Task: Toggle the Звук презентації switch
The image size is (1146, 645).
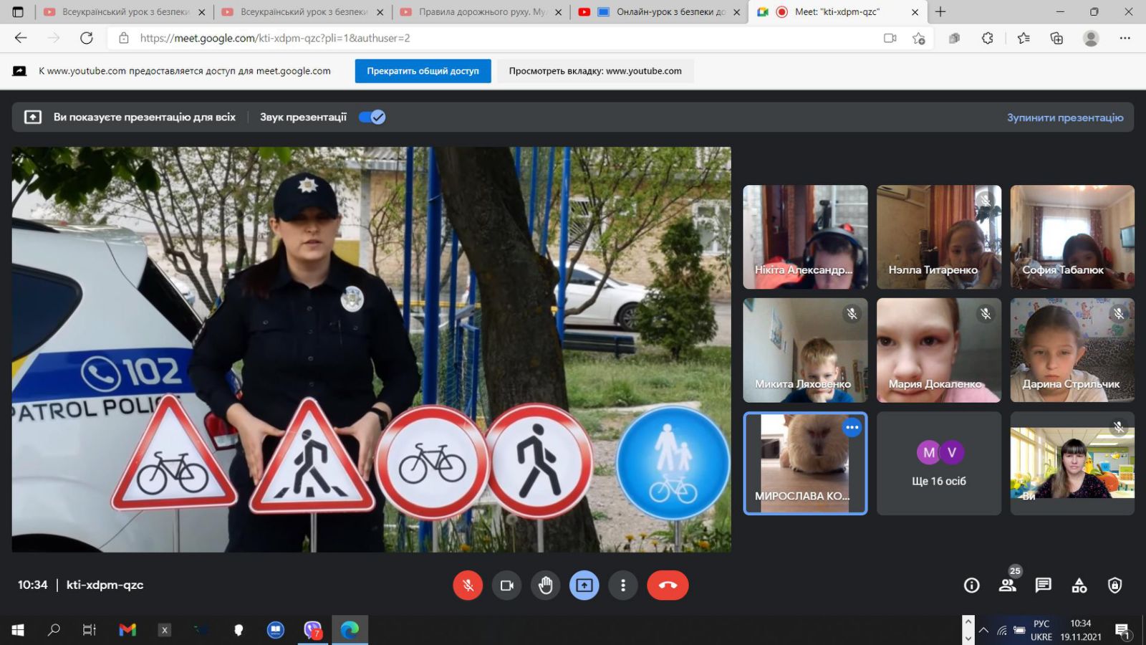Action: 372,117
